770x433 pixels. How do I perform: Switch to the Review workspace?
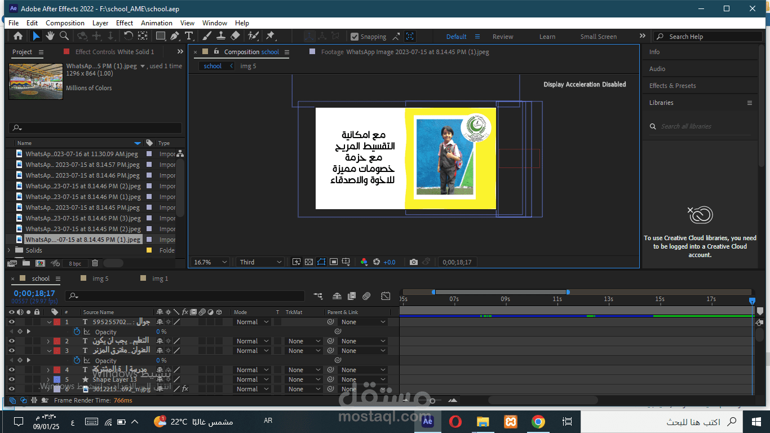point(503,37)
